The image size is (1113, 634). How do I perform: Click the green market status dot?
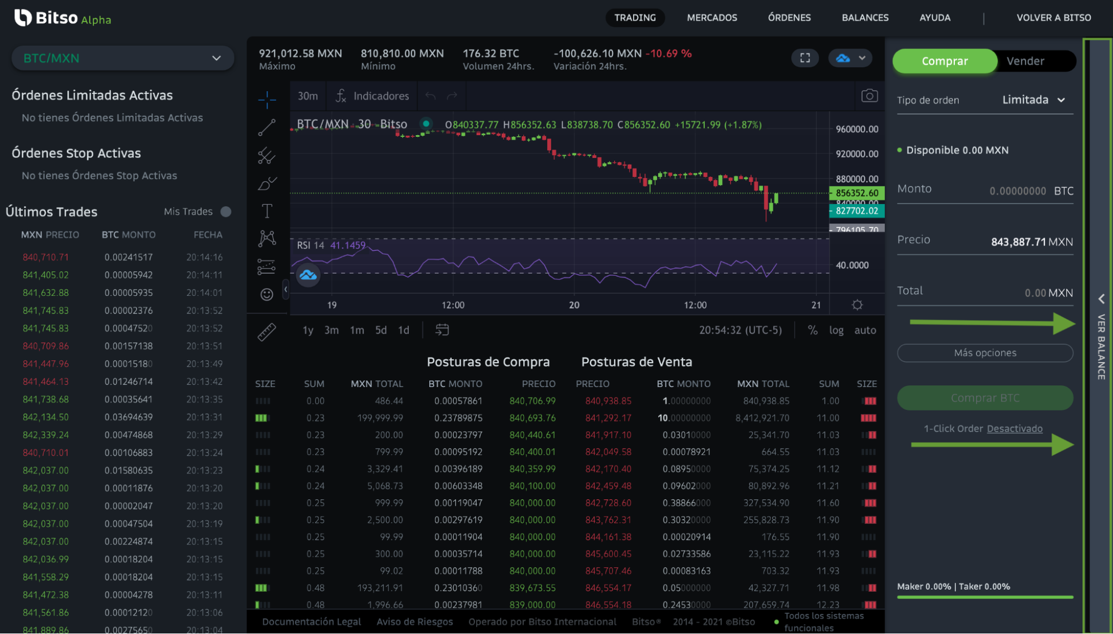426,124
